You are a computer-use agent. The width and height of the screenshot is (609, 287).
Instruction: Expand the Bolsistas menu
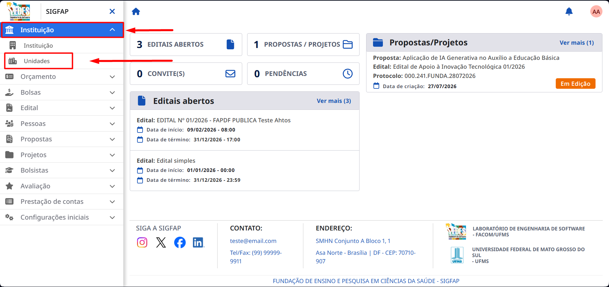pyautogui.click(x=62, y=170)
